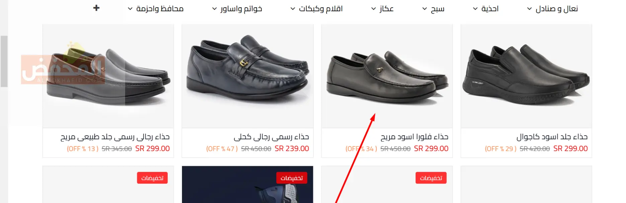
Task: Open the سبح menu chevron
Action: 425,9
